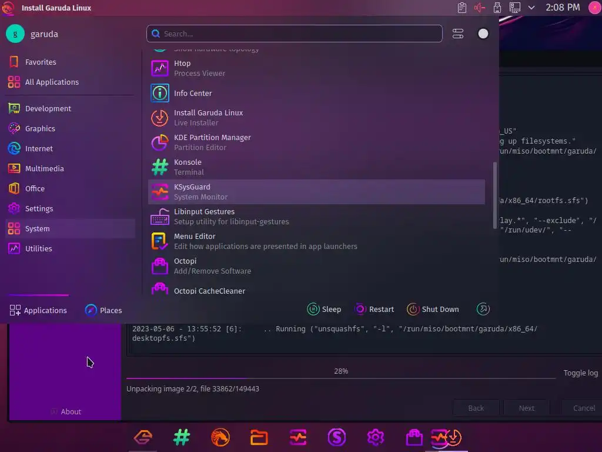Click 'Unpacking image 2/2' status text
Viewport: 602px width, 452px height.
point(193,388)
